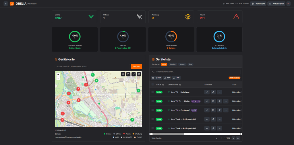The height and width of the screenshot is (145, 294).
Task: Click the red cluster marker 3 on map
Action: pyautogui.click(x=69, y=93)
